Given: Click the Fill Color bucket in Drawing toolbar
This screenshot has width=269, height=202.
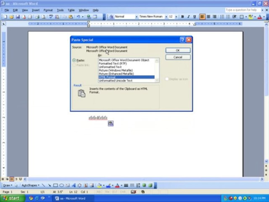Looking at the screenshot, I should click(x=99, y=185).
